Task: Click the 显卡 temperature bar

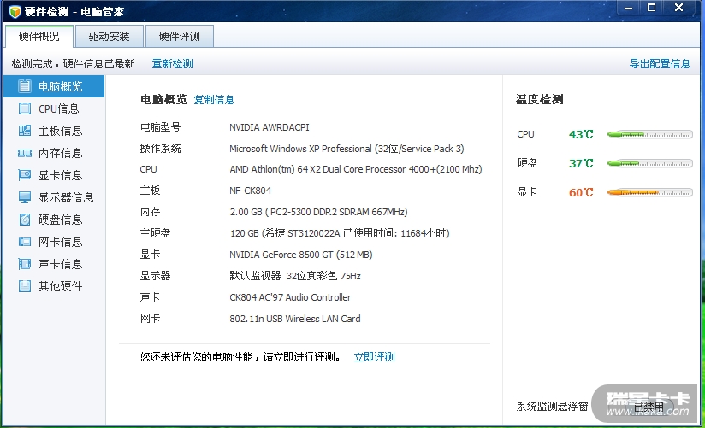Action: point(649,193)
